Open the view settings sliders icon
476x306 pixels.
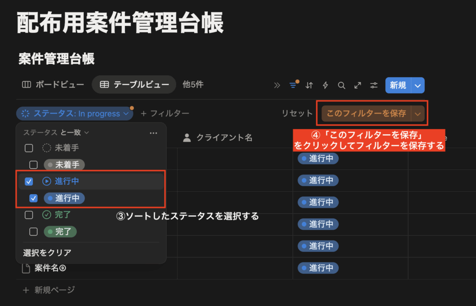point(374,85)
